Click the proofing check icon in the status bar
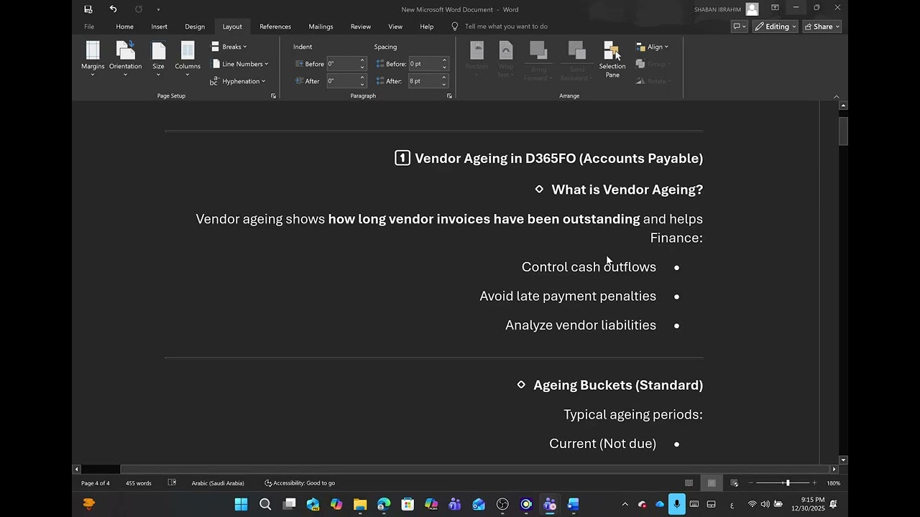Viewport: 920px width, 517px height. (x=172, y=483)
